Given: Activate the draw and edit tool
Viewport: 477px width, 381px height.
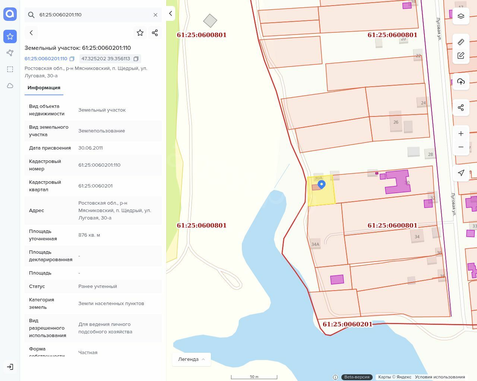Looking at the screenshot, I should click(x=461, y=56).
